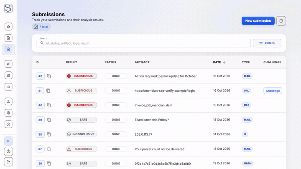Click the logout icon in the sidebar
This screenshot has width=301, height=169.
[8, 162]
